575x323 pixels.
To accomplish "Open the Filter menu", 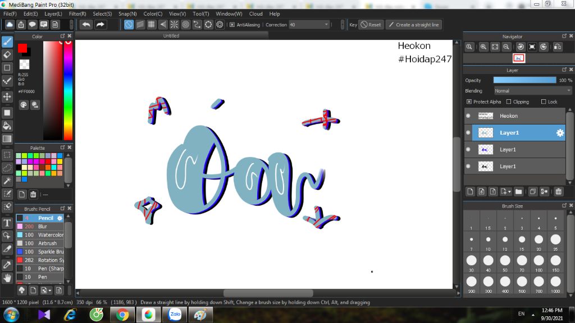I will (x=77, y=13).
